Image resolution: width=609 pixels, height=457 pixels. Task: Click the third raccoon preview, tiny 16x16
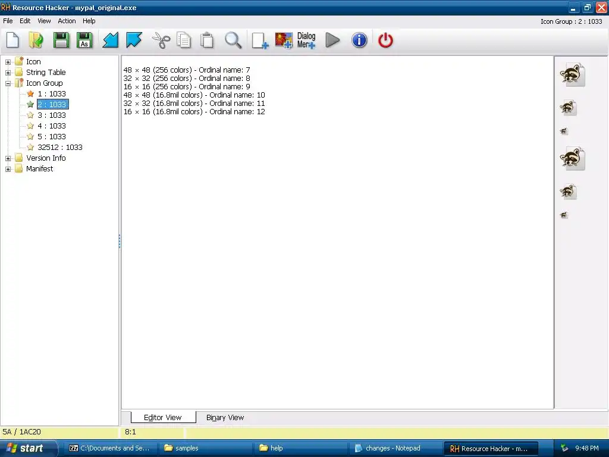564,132
